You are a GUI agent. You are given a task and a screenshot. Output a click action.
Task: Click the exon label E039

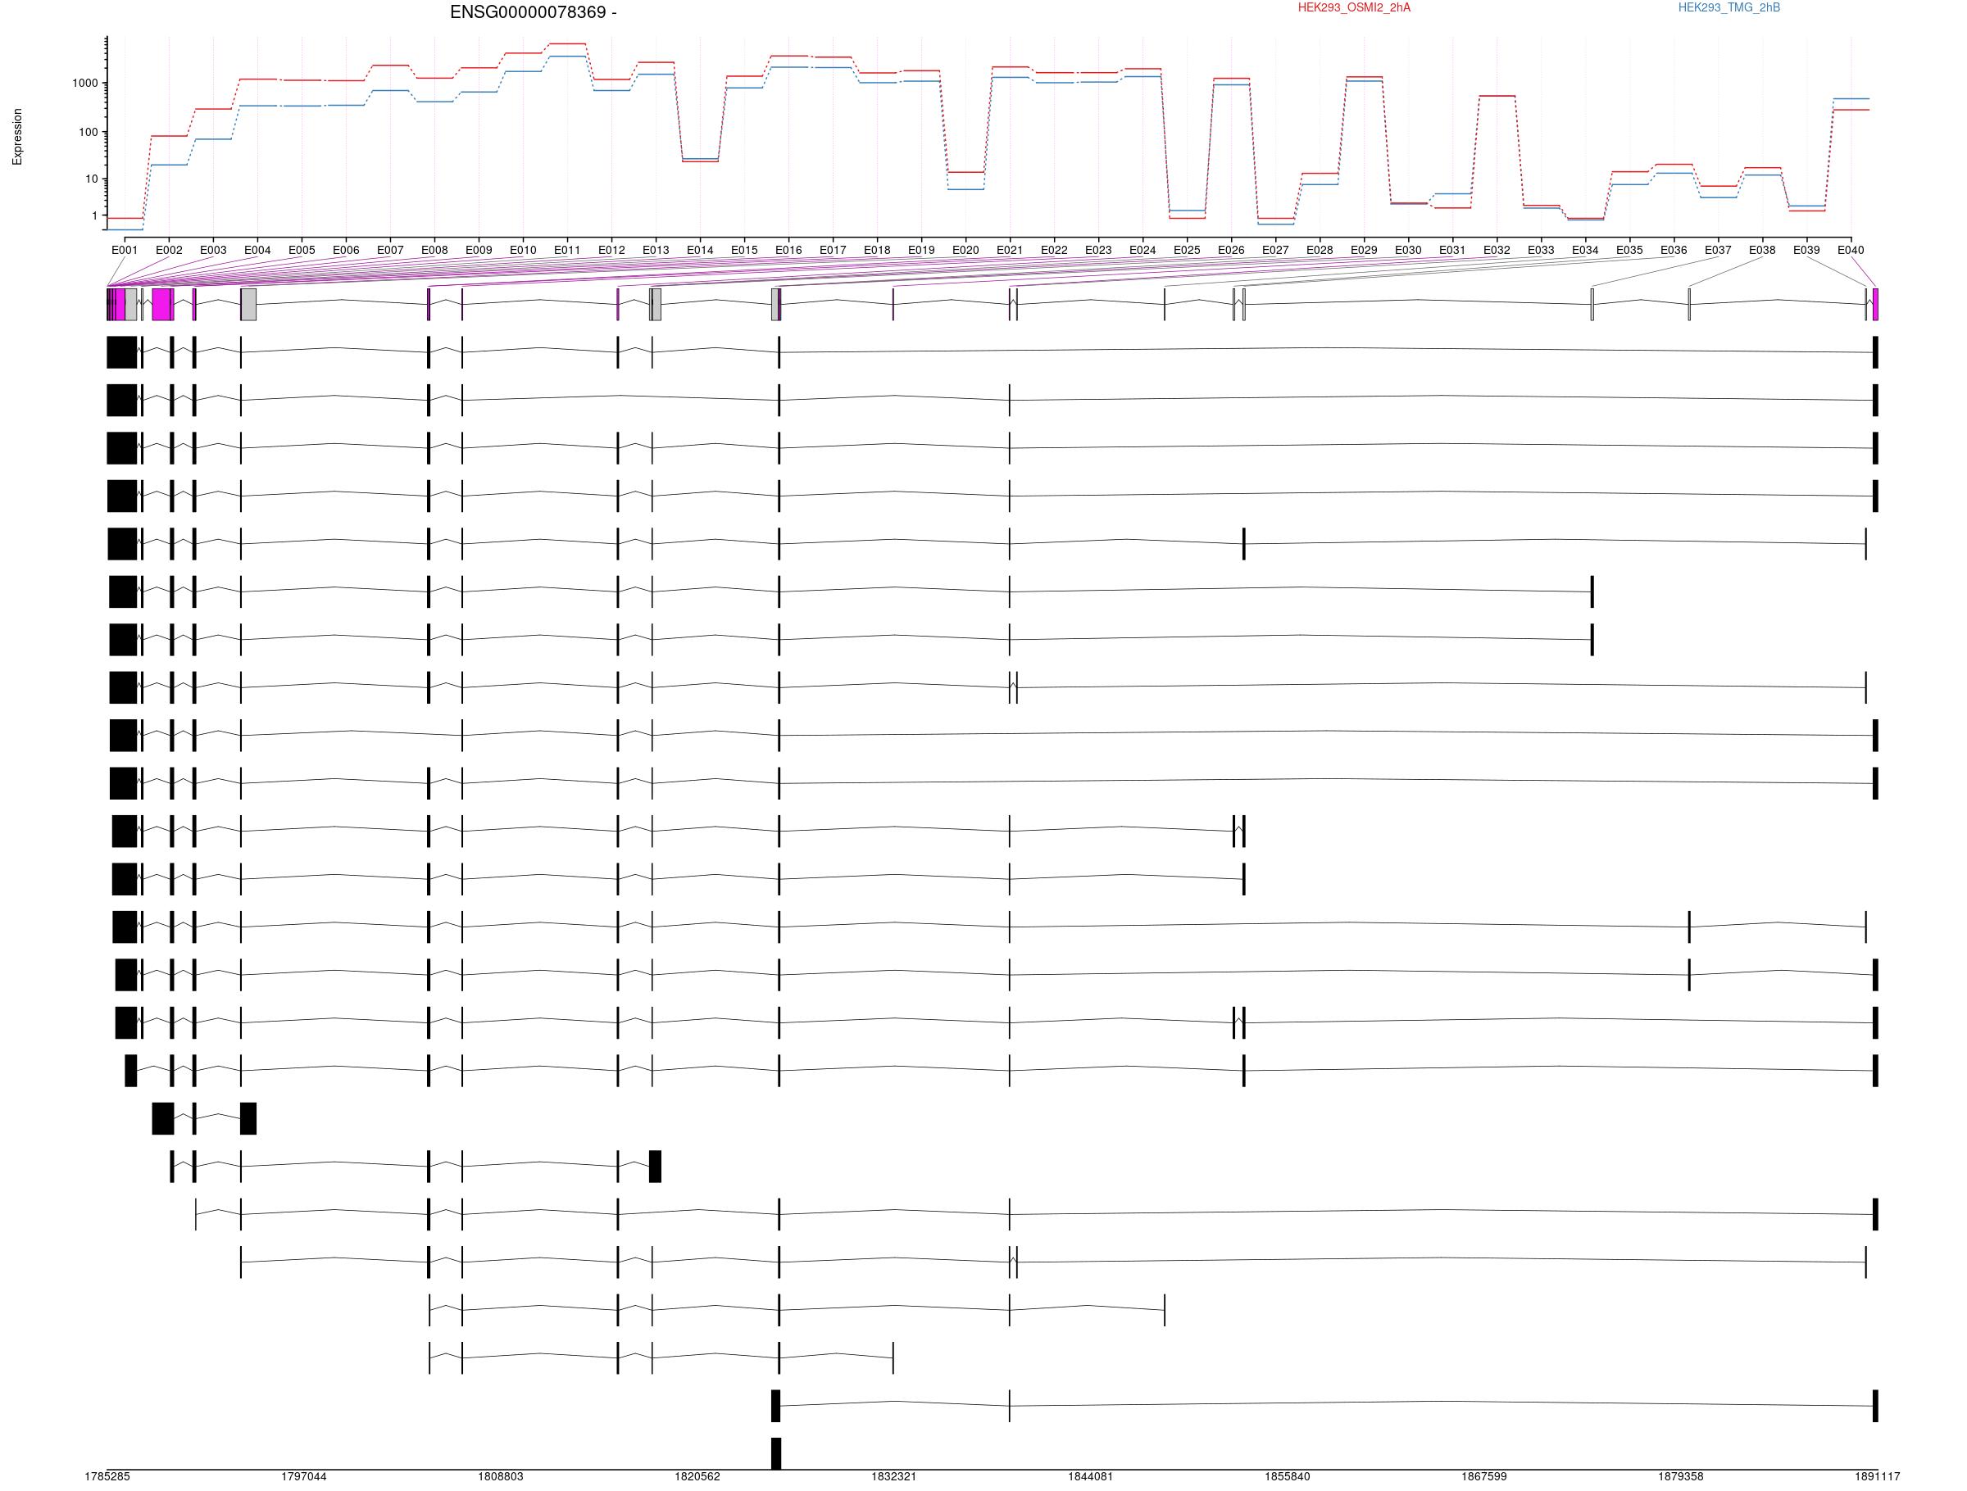tap(1806, 251)
